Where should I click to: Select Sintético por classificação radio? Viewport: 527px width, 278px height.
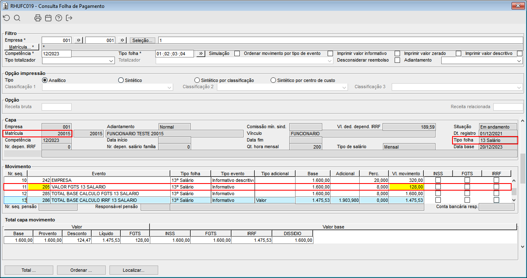[x=197, y=80]
